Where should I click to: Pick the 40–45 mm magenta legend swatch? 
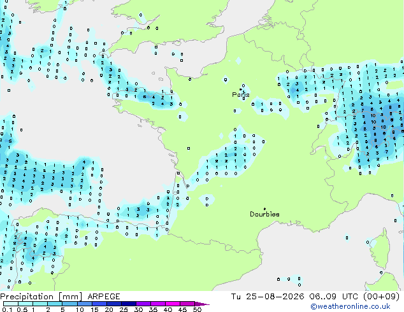click(x=173, y=304)
